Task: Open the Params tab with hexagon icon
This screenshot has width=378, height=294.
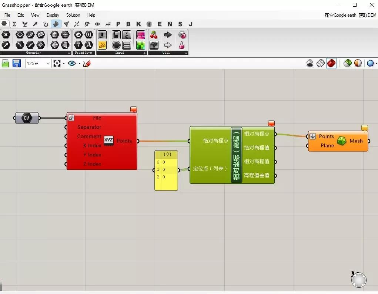Action: click(4, 24)
